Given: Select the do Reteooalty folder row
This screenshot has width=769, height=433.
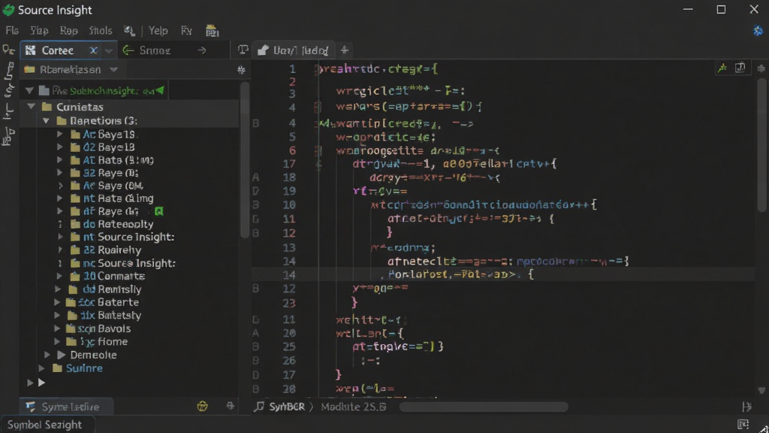Looking at the screenshot, I should (x=129, y=224).
